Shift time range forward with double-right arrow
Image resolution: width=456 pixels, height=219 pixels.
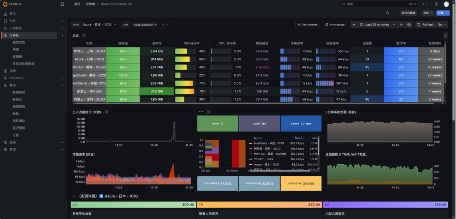[401, 25]
